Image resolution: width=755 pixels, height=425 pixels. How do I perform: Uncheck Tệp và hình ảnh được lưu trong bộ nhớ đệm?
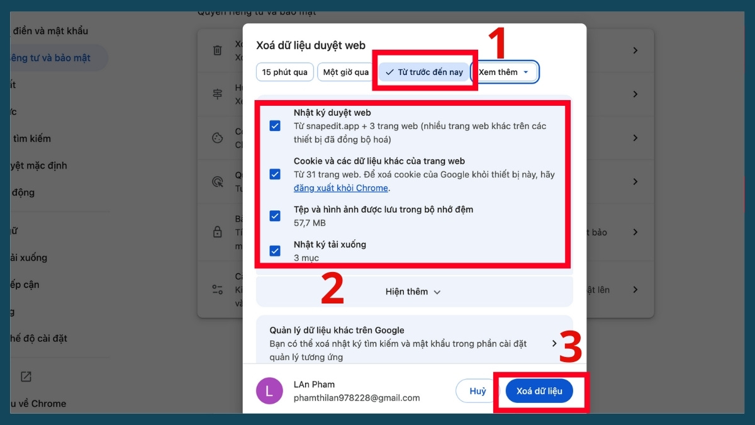coord(274,215)
